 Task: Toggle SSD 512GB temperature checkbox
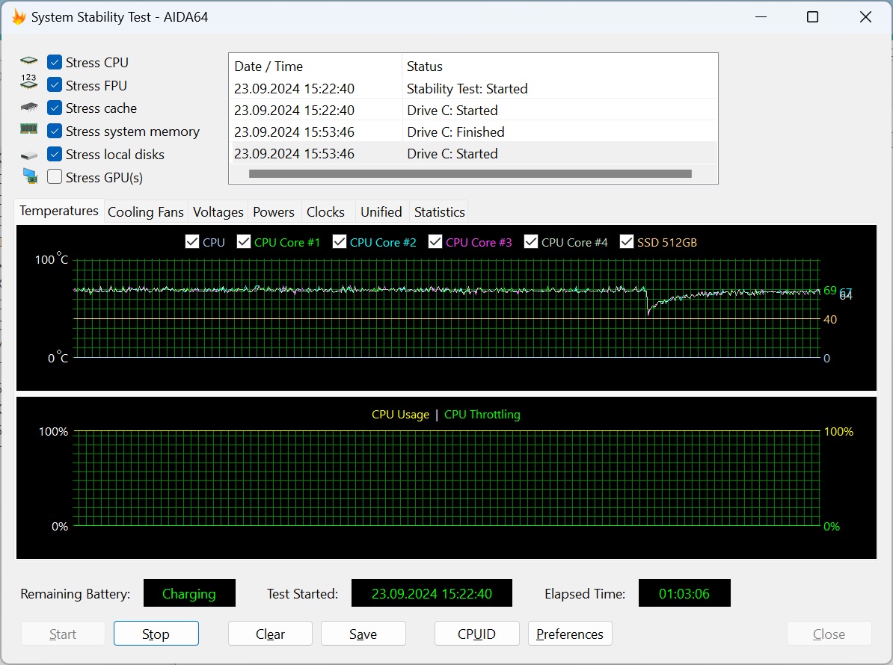pyautogui.click(x=627, y=242)
